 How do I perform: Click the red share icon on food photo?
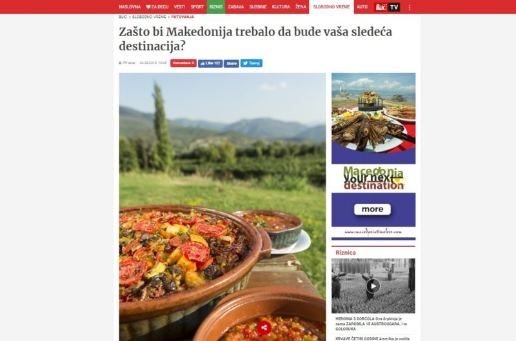[264, 327]
